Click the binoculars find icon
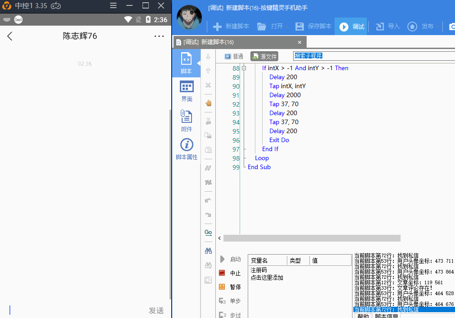Viewport: 455px width, 318px height. pyautogui.click(x=208, y=251)
